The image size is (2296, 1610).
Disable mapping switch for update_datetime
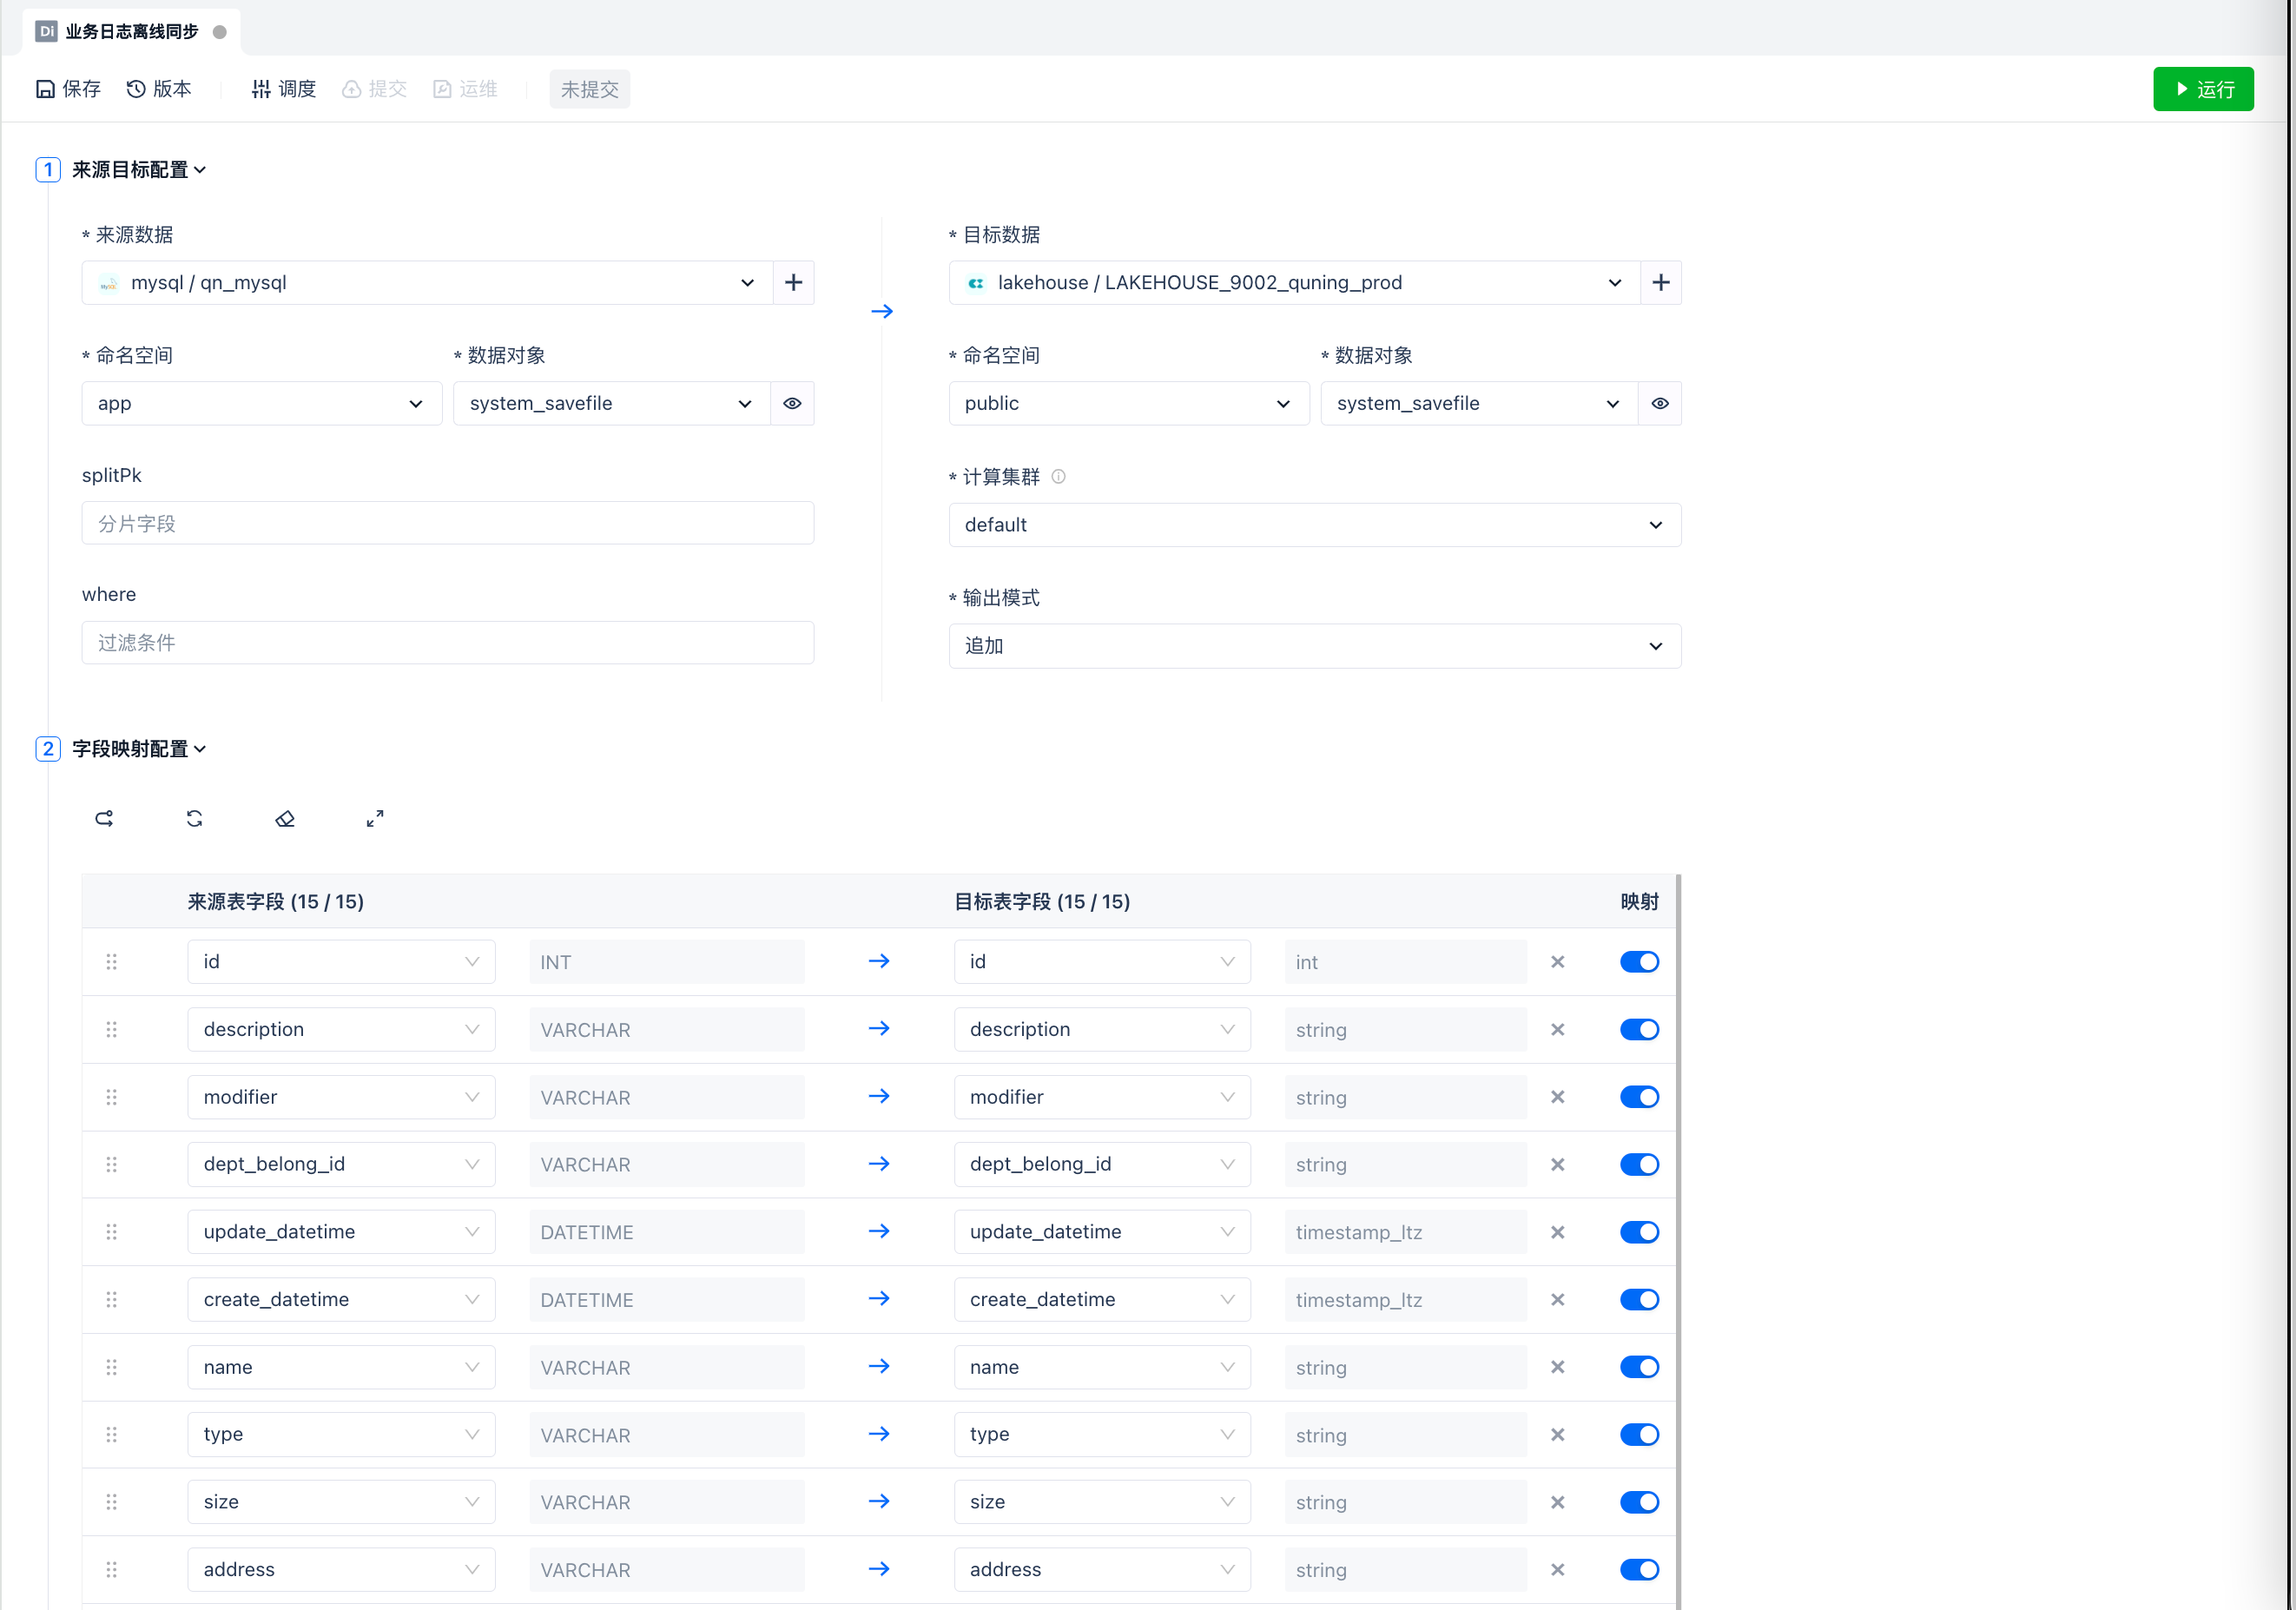(x=1639, y=1232)
